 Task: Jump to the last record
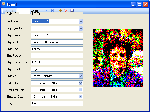[x=53, y=11]
